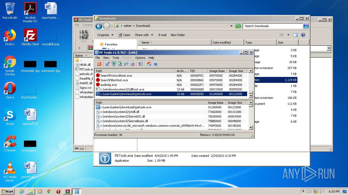Open Recycle Bin desktop icon
The width and height of the screenshot is (348, 195).
tap(10, 11)
